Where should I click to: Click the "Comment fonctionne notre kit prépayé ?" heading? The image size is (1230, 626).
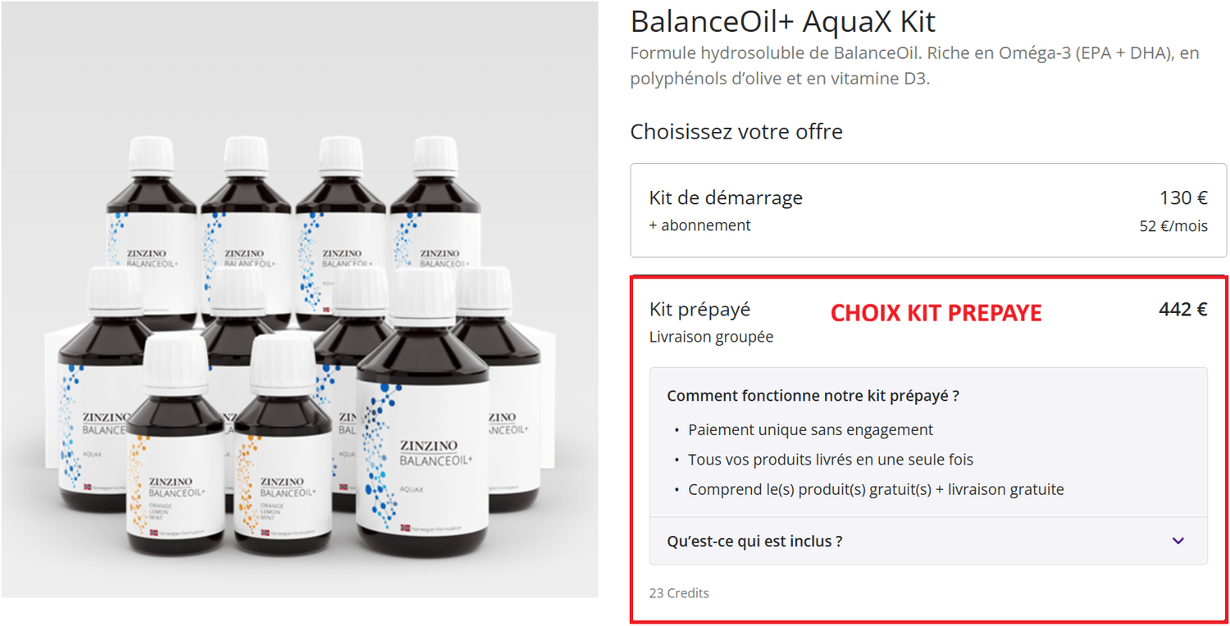tap(813, 396)
